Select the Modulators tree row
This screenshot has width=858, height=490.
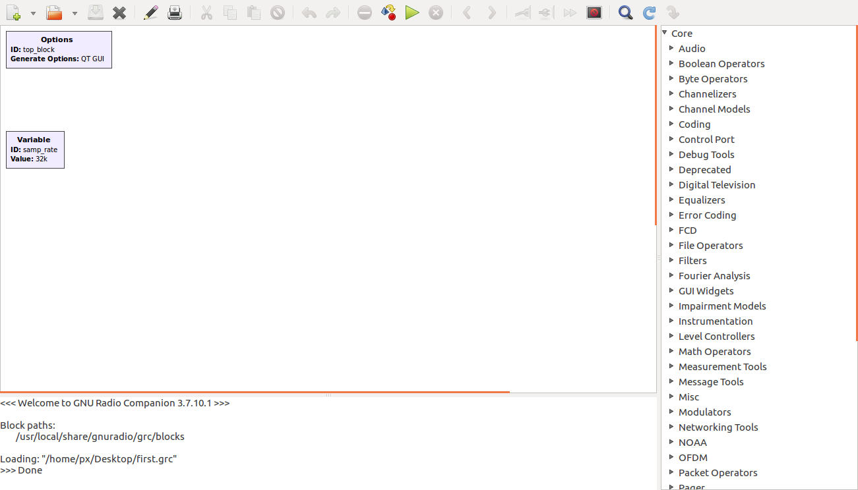[x=758, y=412]
